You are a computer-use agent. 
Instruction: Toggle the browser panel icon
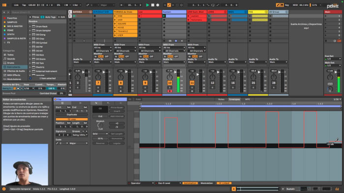pyautogui.click(x=4, y=5)
